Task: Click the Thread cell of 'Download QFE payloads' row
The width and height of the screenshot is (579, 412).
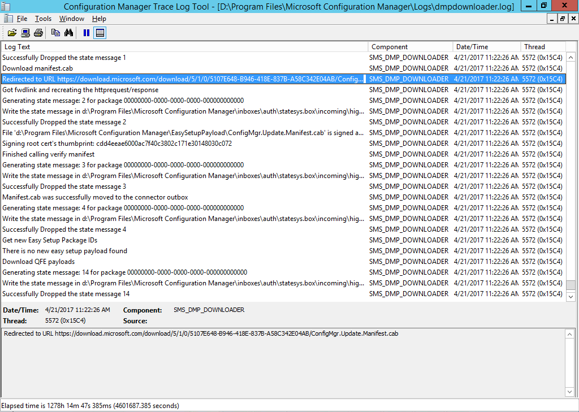Action: pos(542,261)
